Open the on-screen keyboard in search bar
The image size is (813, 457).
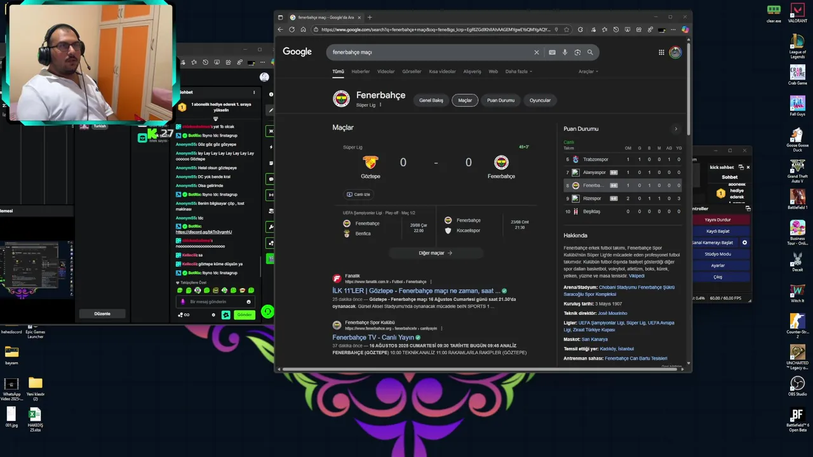click(x=552, y=52)
